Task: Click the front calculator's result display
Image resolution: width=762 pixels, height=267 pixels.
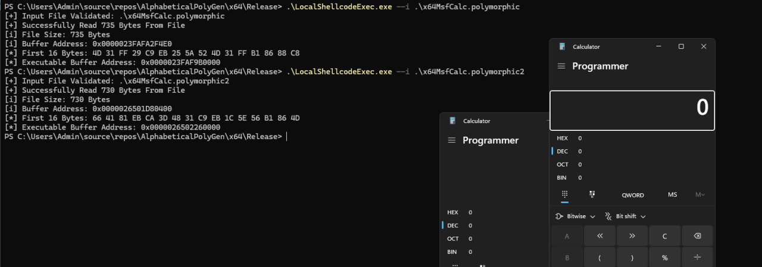Action: 632,109
